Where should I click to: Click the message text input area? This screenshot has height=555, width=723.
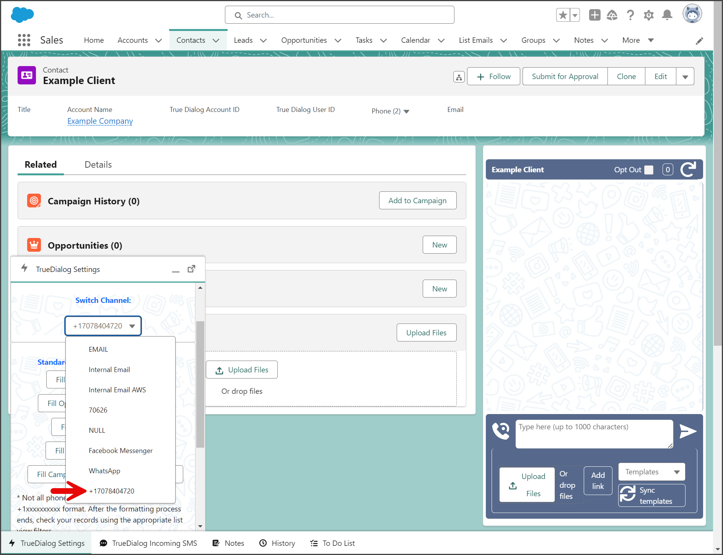594,434
